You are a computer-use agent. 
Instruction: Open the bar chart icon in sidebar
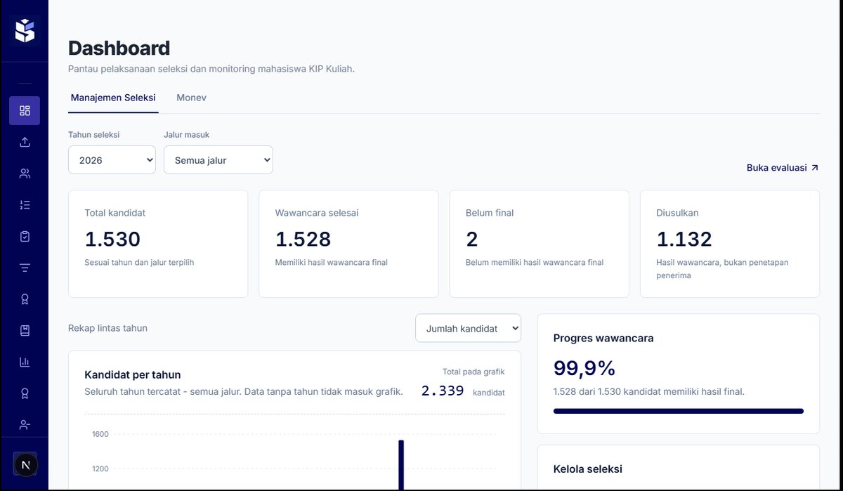pos(25,362)
